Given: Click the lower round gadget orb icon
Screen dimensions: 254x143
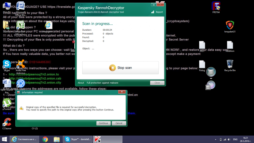Looking at the screenshot, I should coord(210,85).
